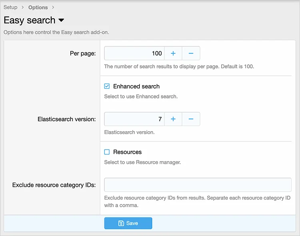
Task: Click the Exclude resource category IDs field
Action: click(198, 185)
